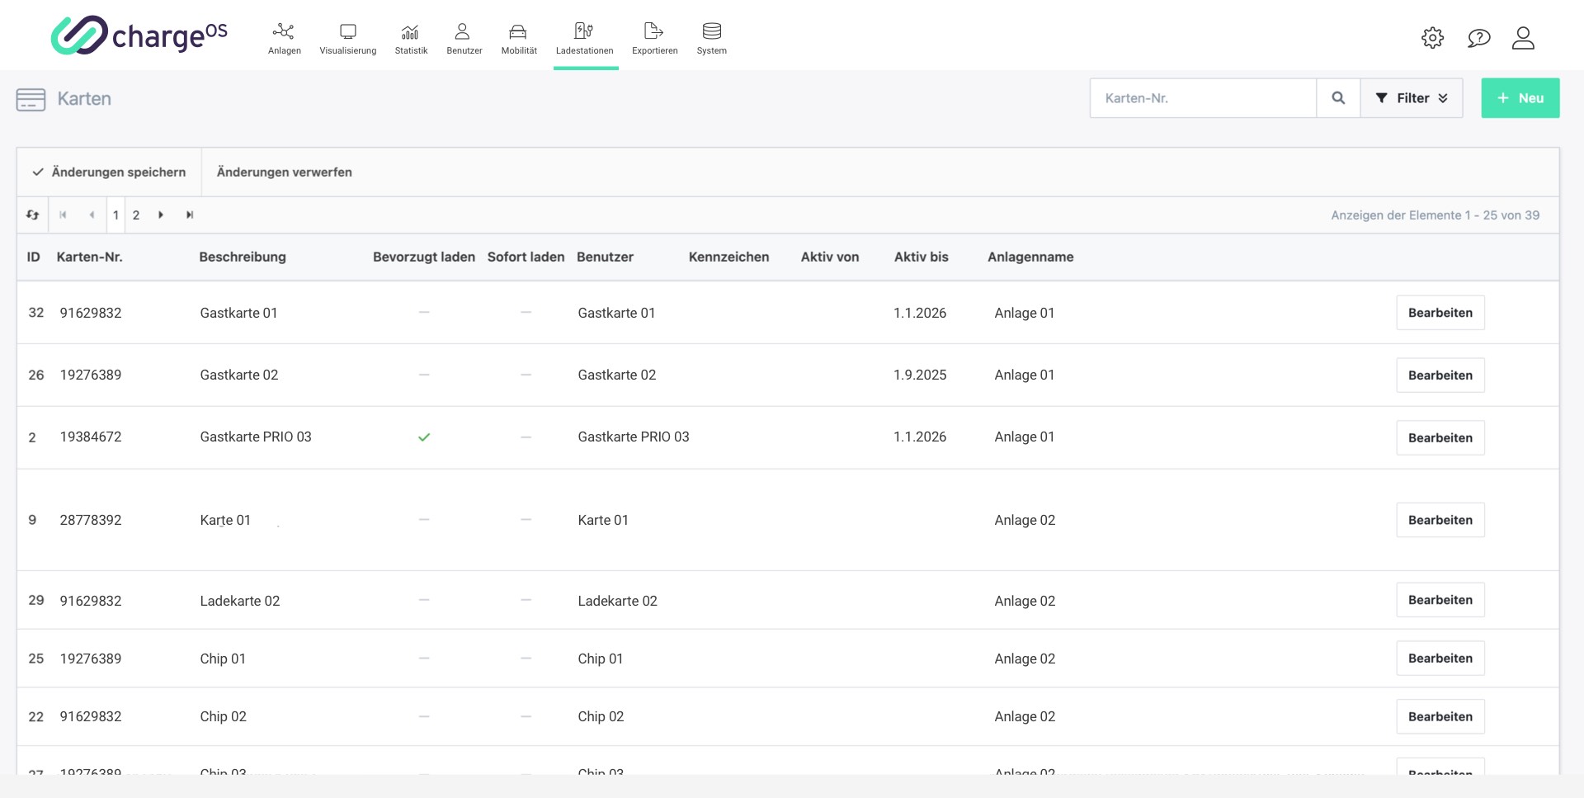Click the Karten card icon
Screen dimensions: 1584x798
click(31, 99)
